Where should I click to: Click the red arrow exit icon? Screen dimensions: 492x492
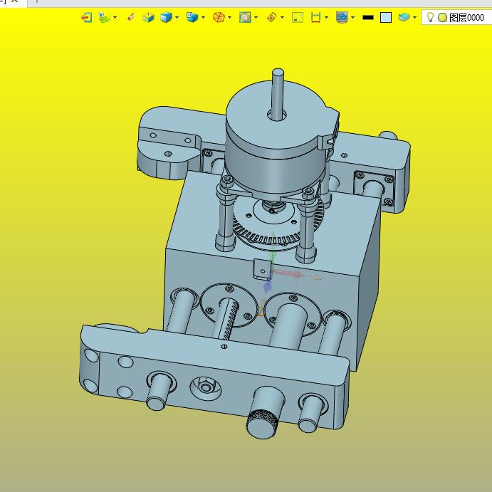coord(87,17)
